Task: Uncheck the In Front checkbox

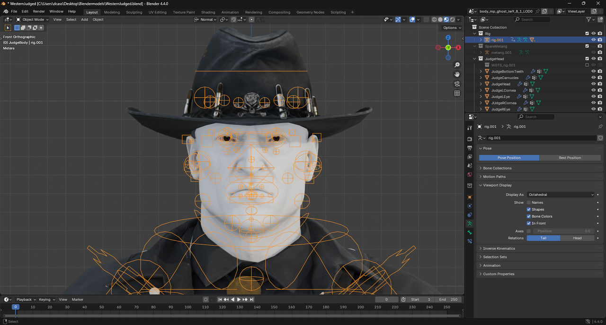Action: (x=529, y=223)
